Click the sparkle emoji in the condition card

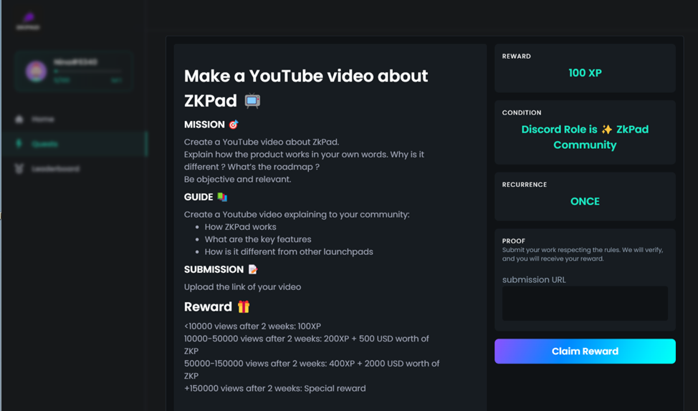coord(607,130)
